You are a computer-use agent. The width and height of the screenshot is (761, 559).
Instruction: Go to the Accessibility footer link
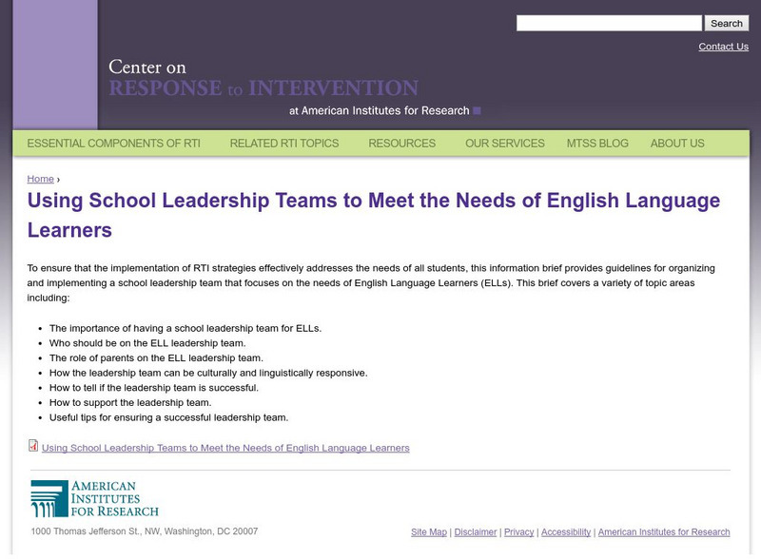(x=566, y=532)
